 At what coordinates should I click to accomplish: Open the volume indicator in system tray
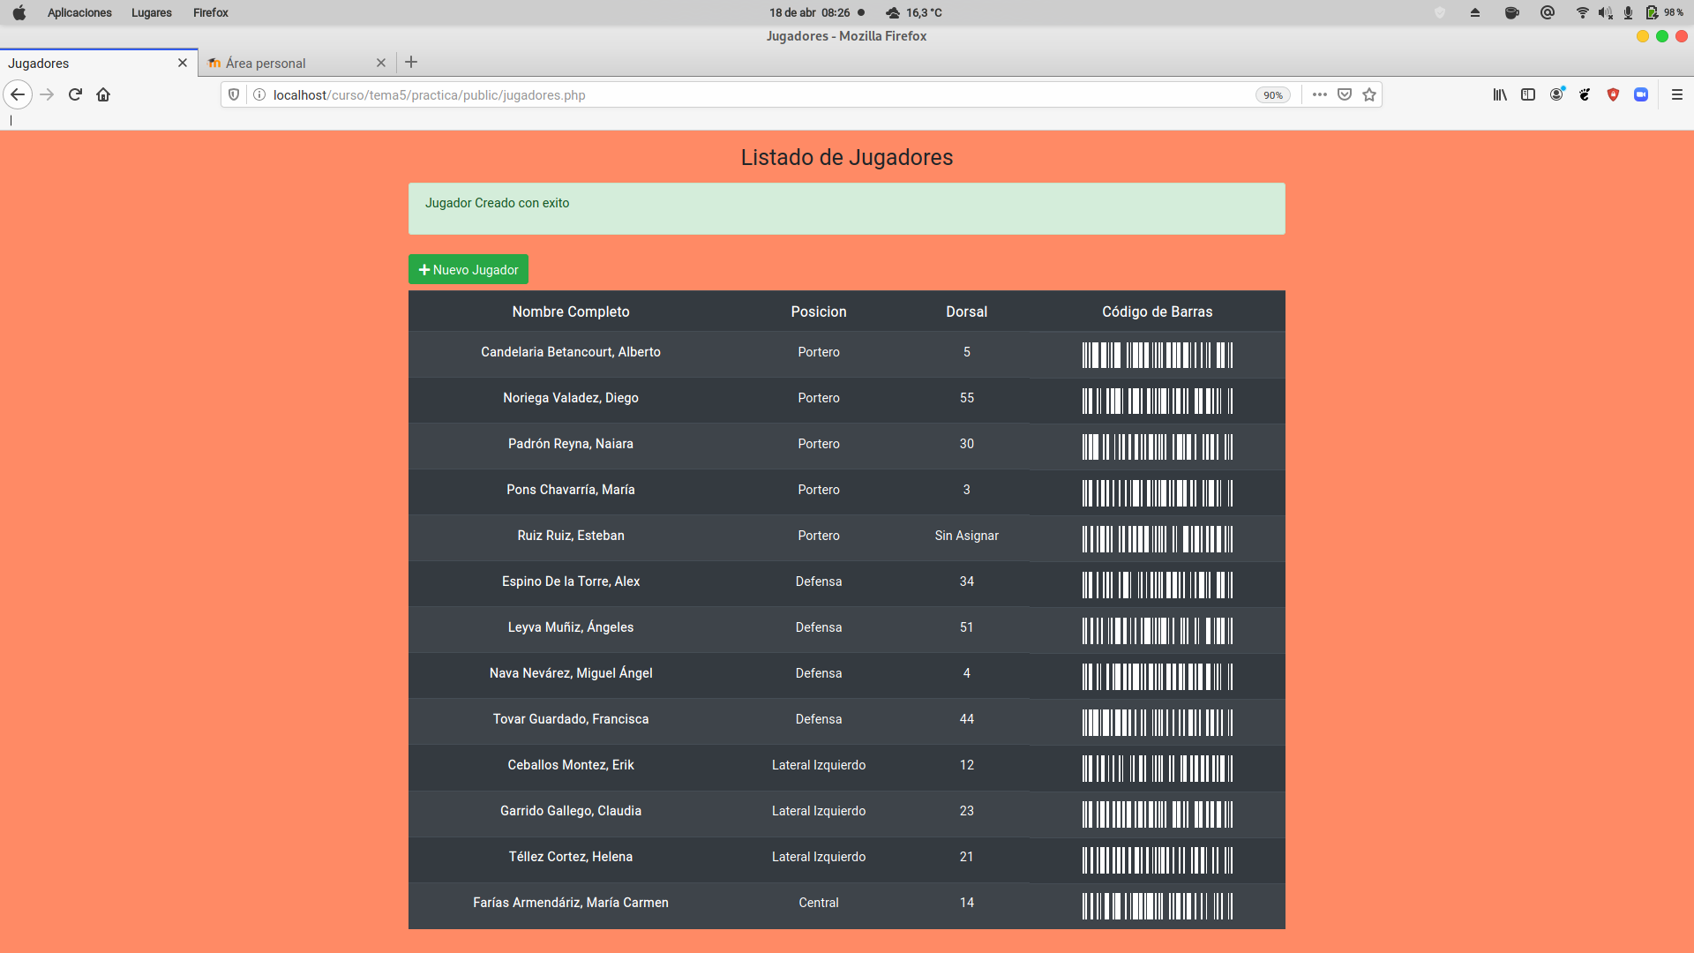pos(1605,12)
